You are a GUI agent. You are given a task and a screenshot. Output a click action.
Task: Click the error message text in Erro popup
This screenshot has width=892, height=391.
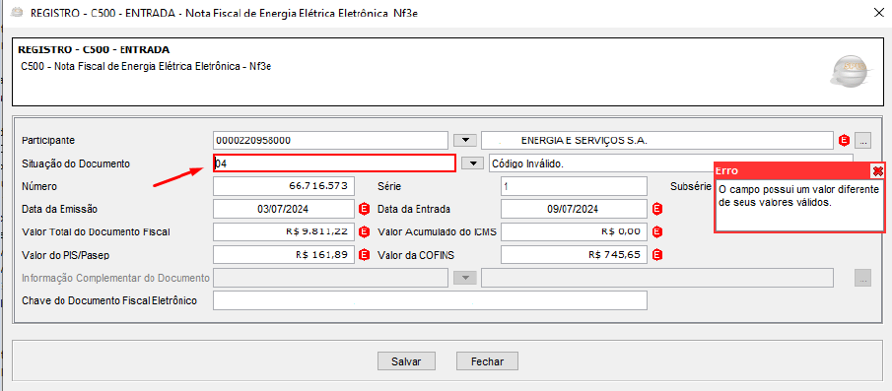tap(798, 195)
